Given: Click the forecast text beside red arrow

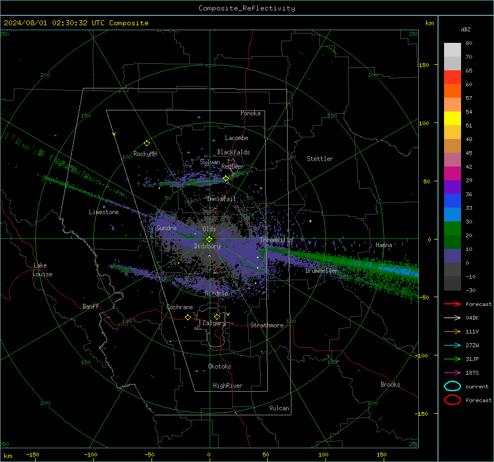Looking at the screenshot, I should pyautogui.click(x=479, y=304).
